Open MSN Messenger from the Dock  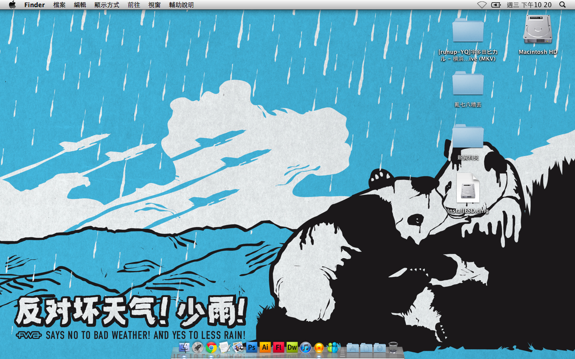pyautogui.click(x=333, y=347)
